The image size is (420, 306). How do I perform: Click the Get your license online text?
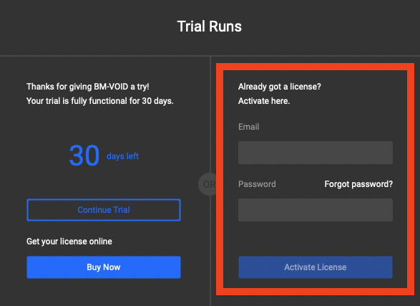point(69,242)
